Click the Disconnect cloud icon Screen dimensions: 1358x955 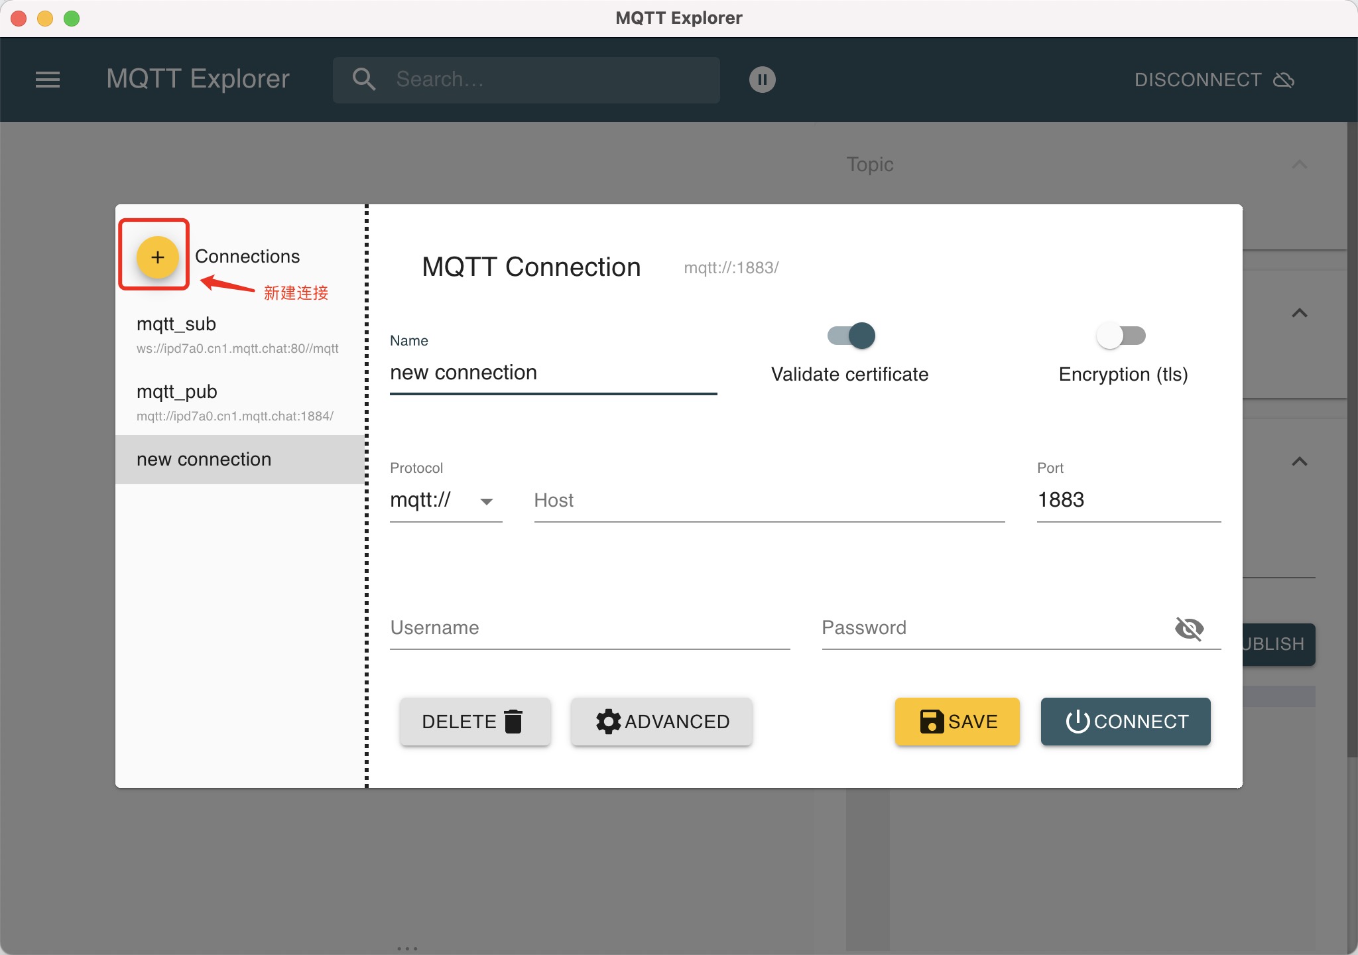[x=1284, y=80]
